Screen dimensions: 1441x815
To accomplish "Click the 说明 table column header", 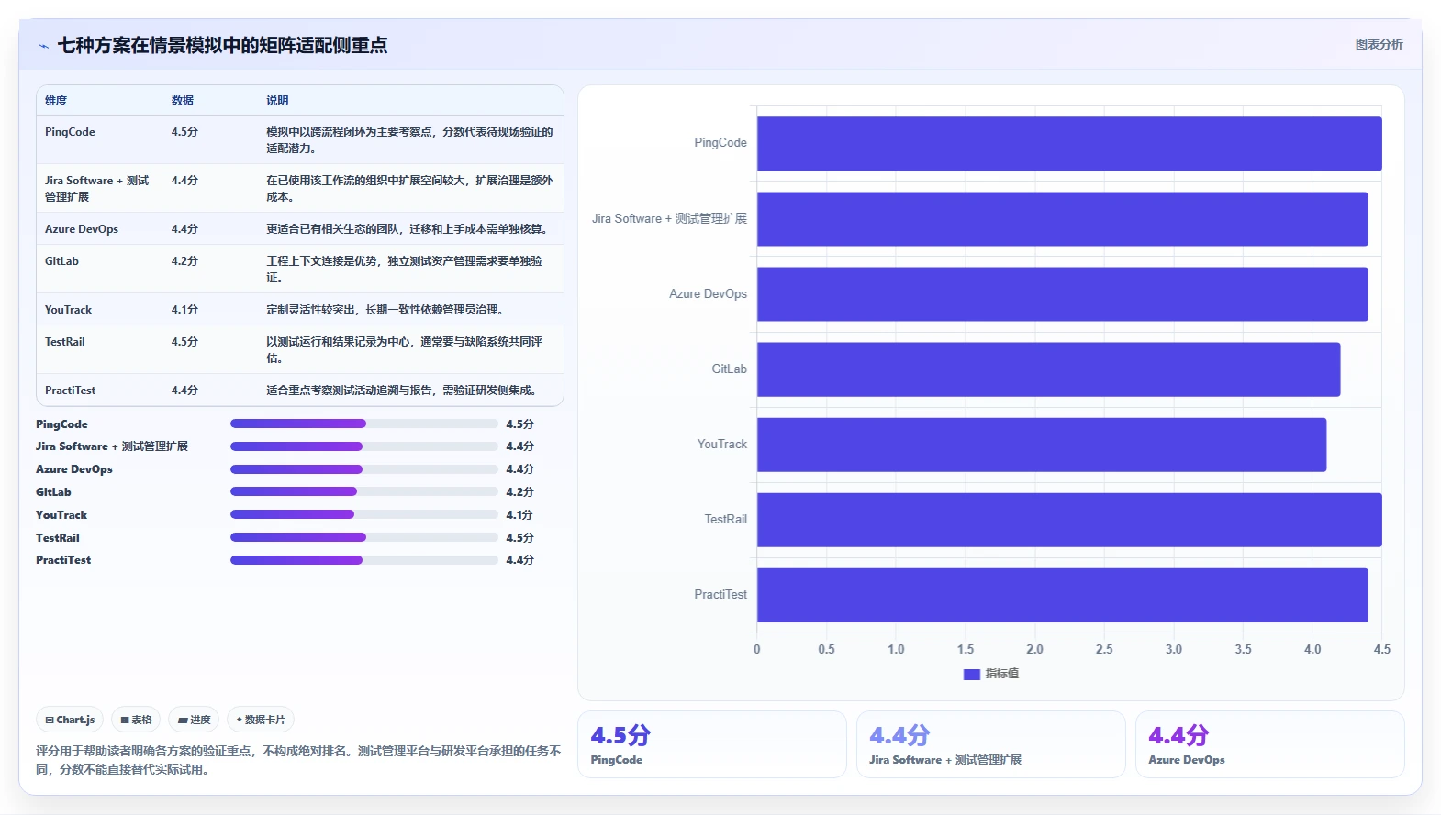I will 277,101.
